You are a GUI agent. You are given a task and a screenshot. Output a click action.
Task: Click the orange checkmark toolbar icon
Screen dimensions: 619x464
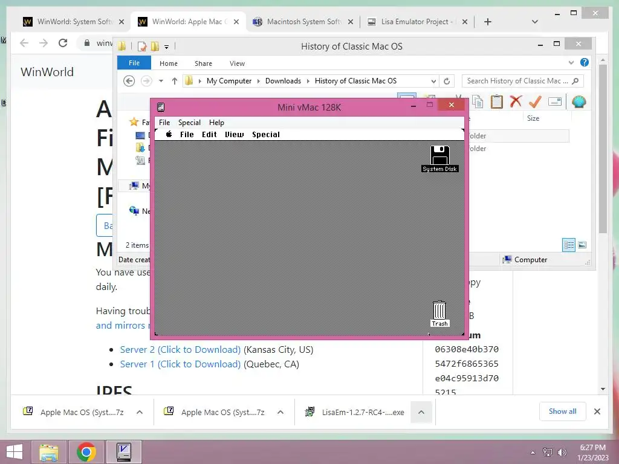pos(535,101)
